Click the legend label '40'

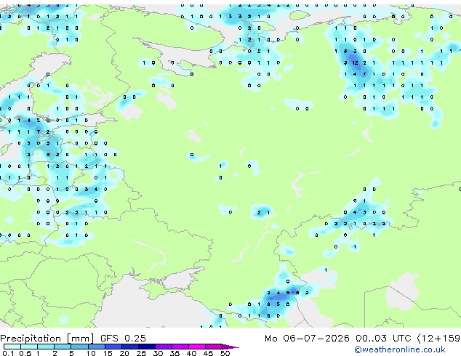191,353
